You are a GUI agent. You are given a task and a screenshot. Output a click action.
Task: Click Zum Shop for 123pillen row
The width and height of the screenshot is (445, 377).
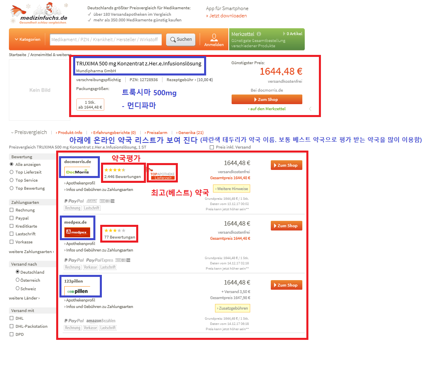click(286, 285)
